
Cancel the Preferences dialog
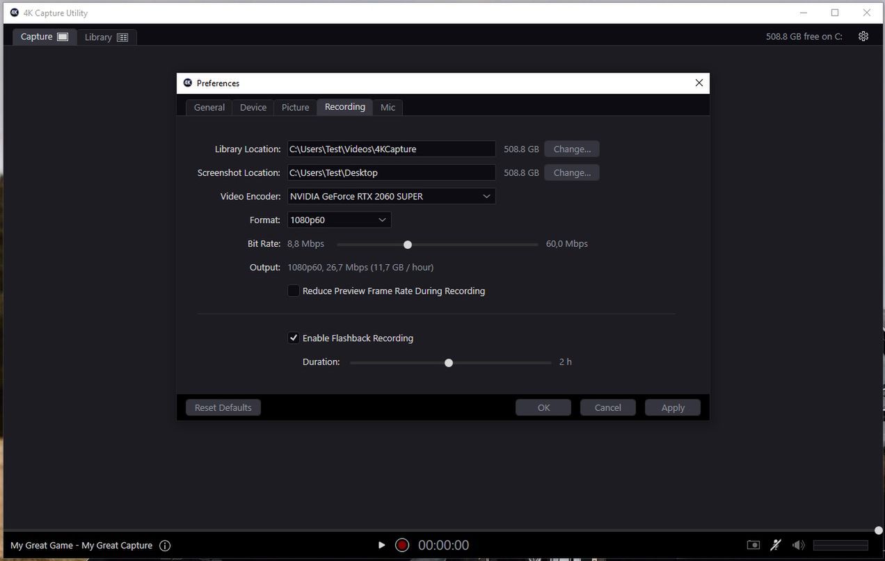(x=608, y=407)
